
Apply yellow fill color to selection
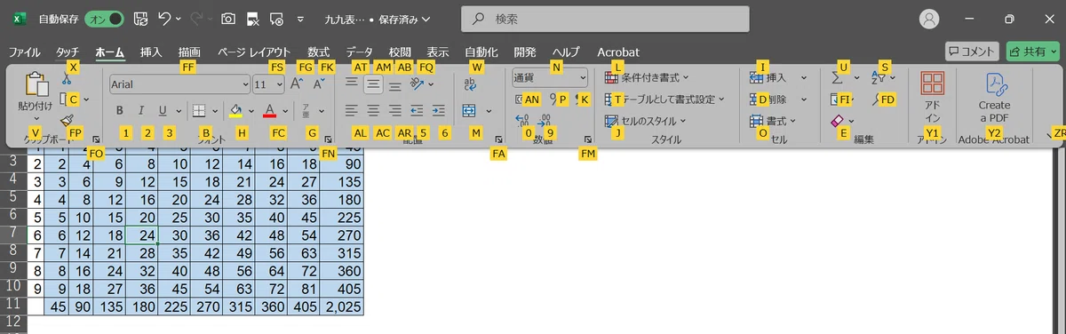click(235, 111)
